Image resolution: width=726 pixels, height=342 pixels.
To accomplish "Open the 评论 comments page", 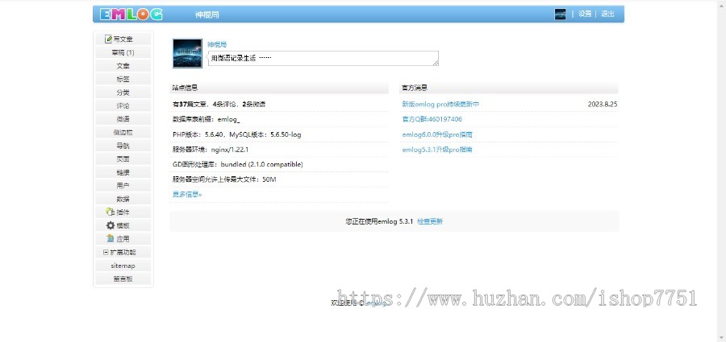I will [123, 106].
